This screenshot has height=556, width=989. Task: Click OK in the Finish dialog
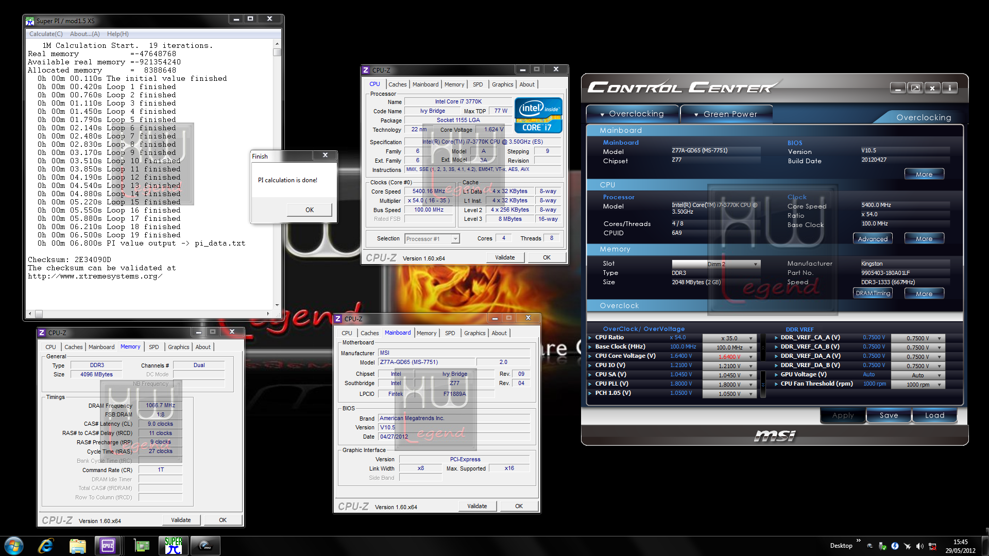(x=309, y=210)
